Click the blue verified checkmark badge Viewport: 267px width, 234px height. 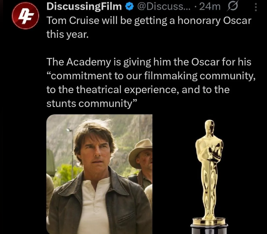[x=129, y=7]
